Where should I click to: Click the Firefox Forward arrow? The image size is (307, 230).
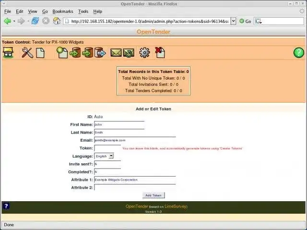21,21
